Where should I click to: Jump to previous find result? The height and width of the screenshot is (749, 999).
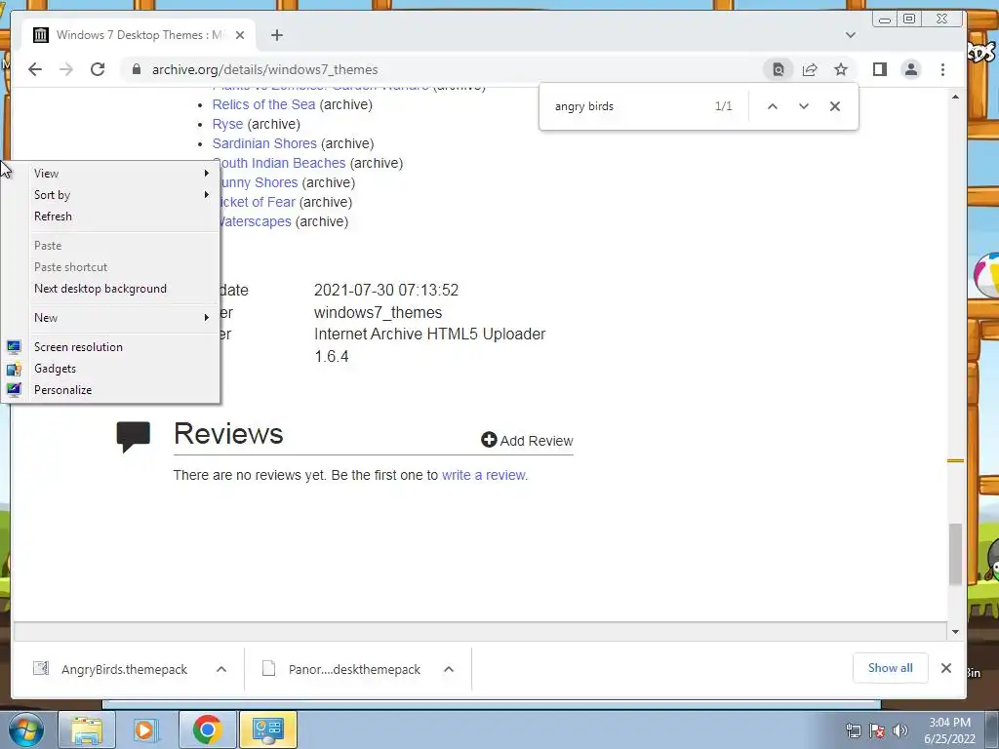click(x=773, y=106)
